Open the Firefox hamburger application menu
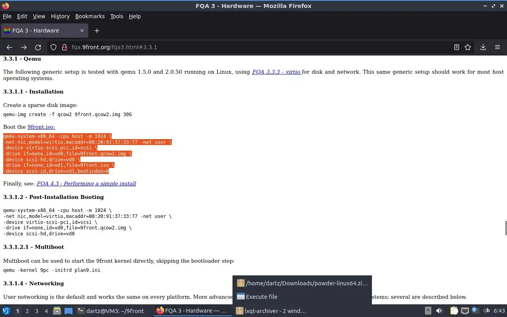This screenshot has height=317, width=507. pos(497,47)
